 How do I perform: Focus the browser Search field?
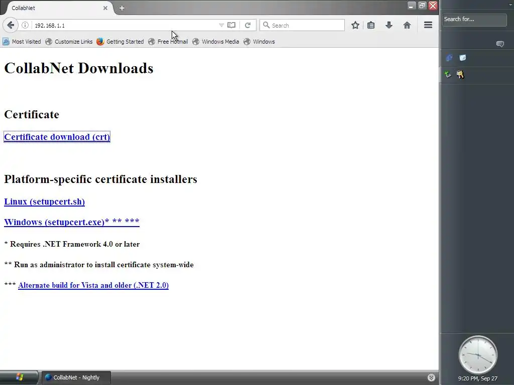[302, 25]
